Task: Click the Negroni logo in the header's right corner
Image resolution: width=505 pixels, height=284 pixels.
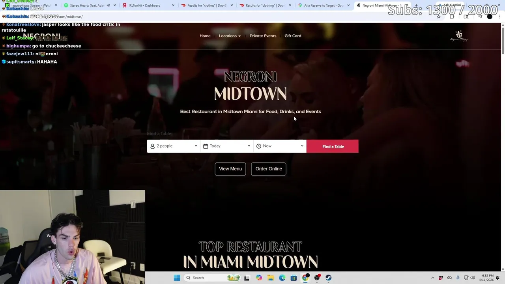Action: coord(459,36)
